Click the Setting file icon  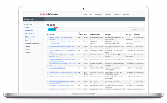click(x=25, y=53)
